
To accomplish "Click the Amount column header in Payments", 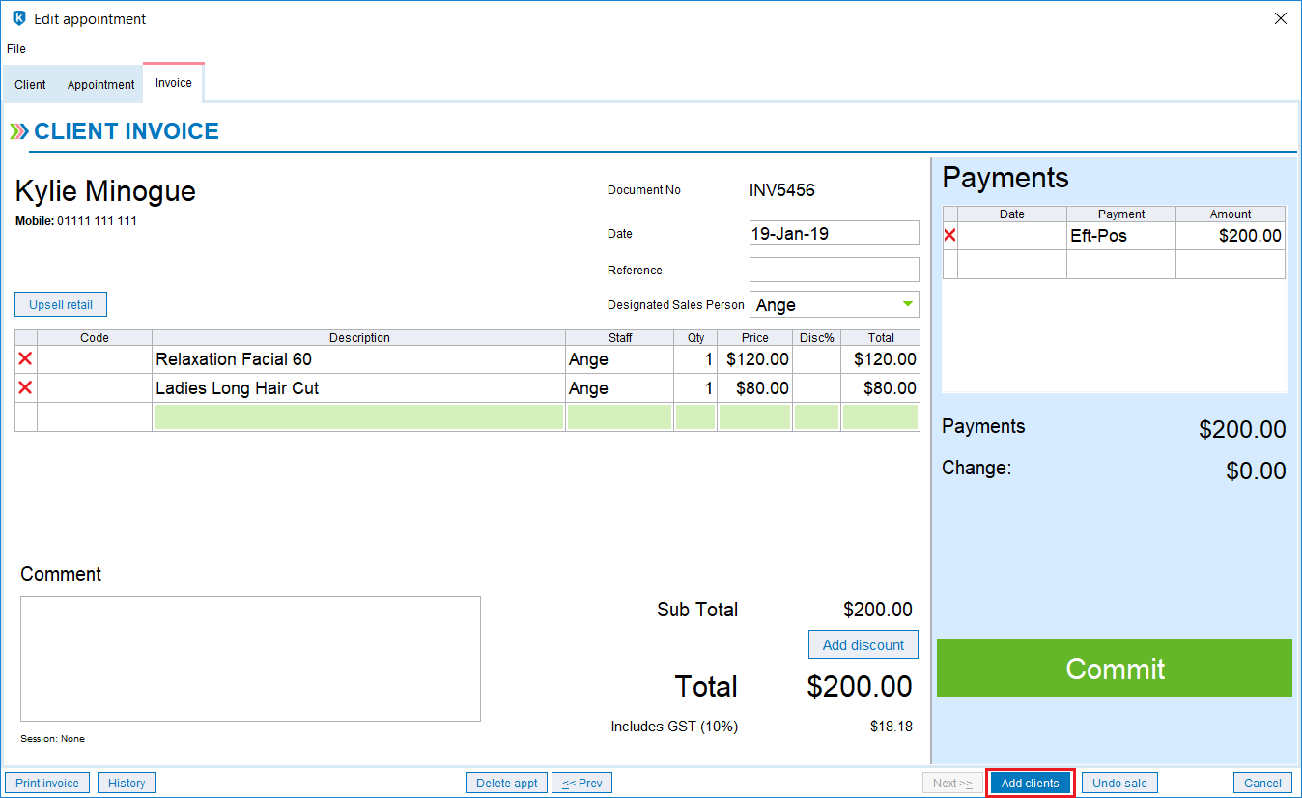I will tap(1231, 214).
